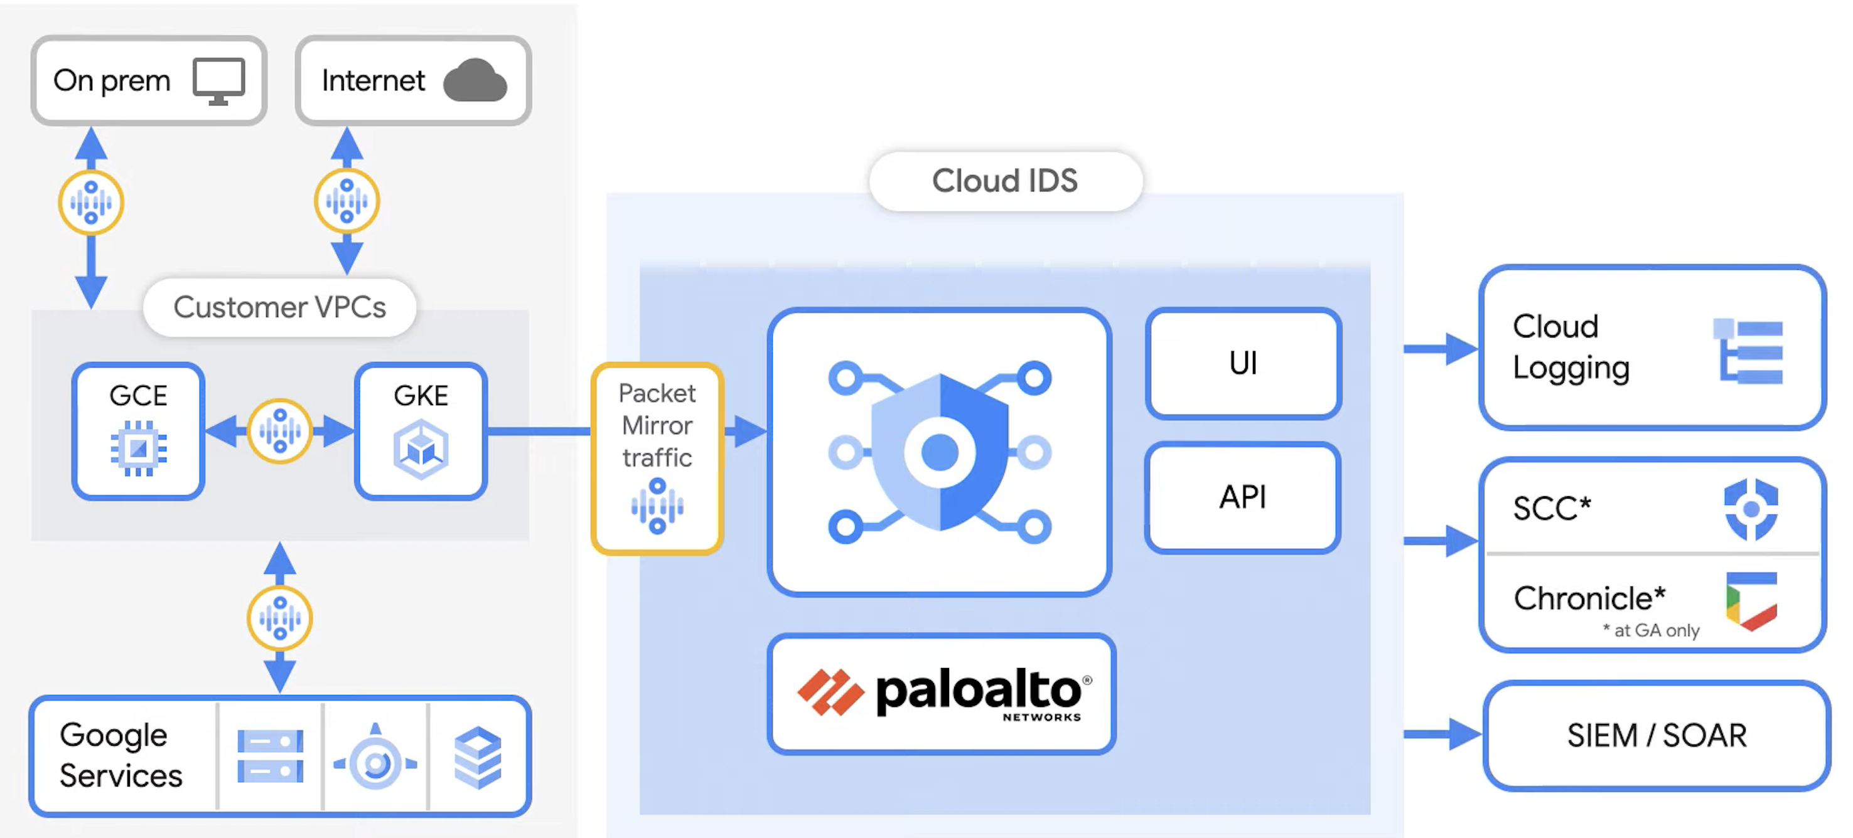Viewport: 1853px width, 838px height.
Task: Click the Internet text
Action: point(373,80)
